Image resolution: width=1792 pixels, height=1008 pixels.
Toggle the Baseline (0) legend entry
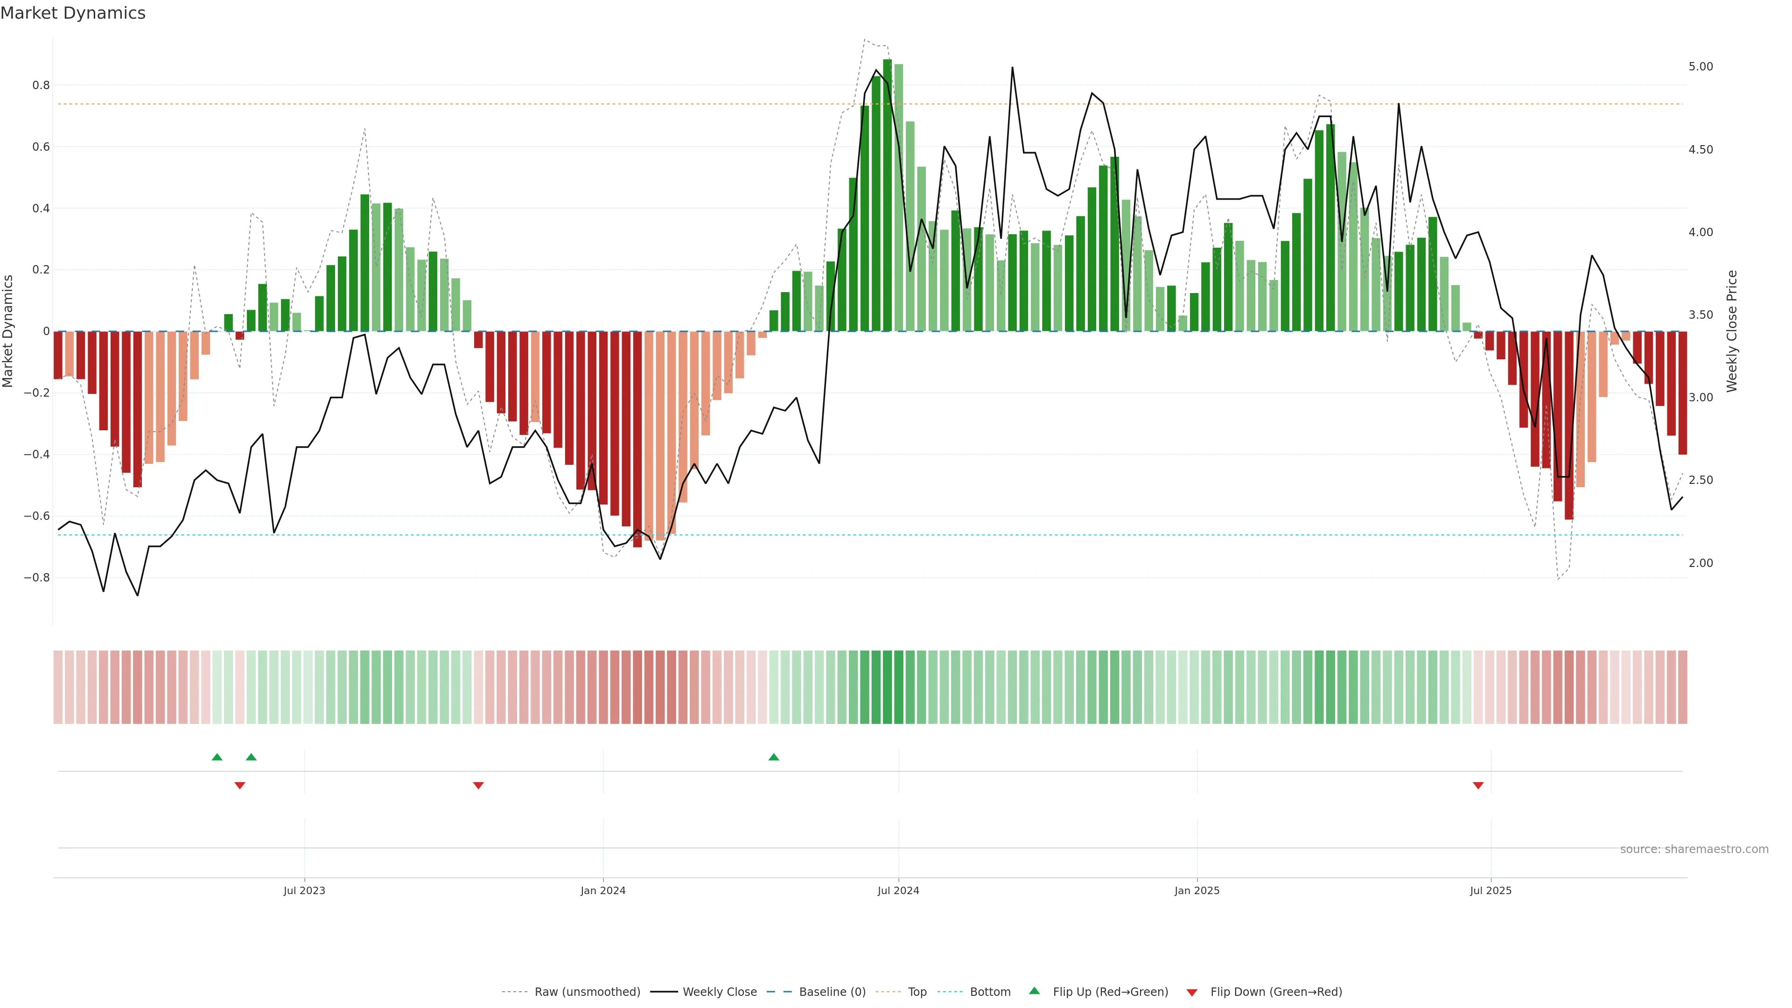click(832, 992)
